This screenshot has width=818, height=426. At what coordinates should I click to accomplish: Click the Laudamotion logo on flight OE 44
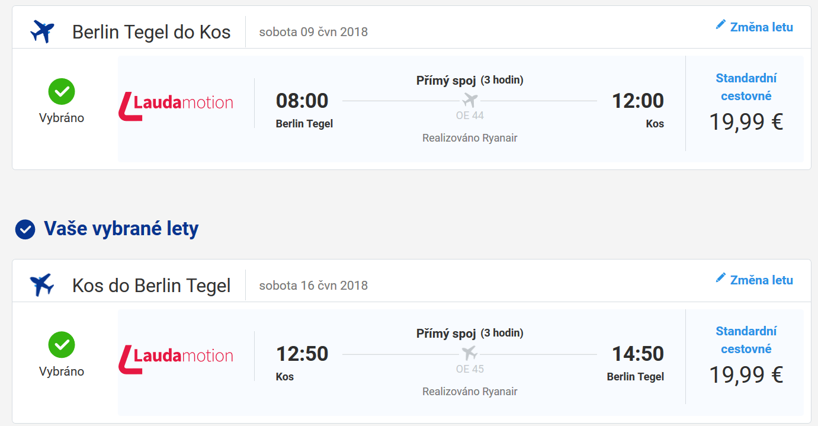coord(176,105)
